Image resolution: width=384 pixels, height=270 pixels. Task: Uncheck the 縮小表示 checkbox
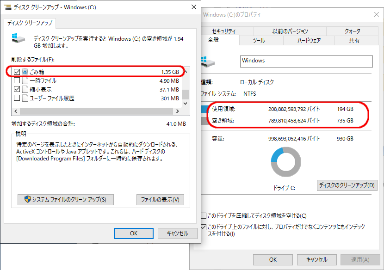coord(17,89)
